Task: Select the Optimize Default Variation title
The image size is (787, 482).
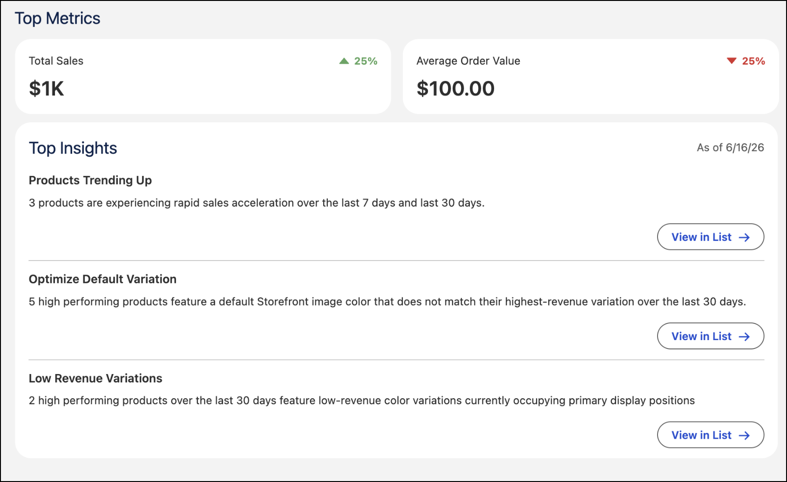Action: 102,279
